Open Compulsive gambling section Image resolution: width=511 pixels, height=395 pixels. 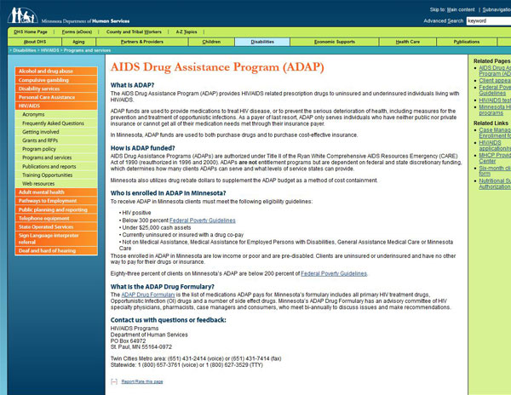click(56, 80)
